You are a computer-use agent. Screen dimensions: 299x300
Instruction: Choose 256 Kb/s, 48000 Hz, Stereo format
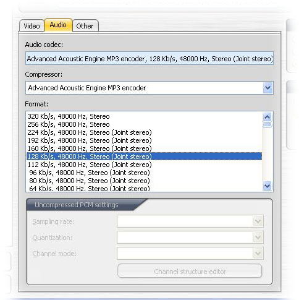coord(144,124)
